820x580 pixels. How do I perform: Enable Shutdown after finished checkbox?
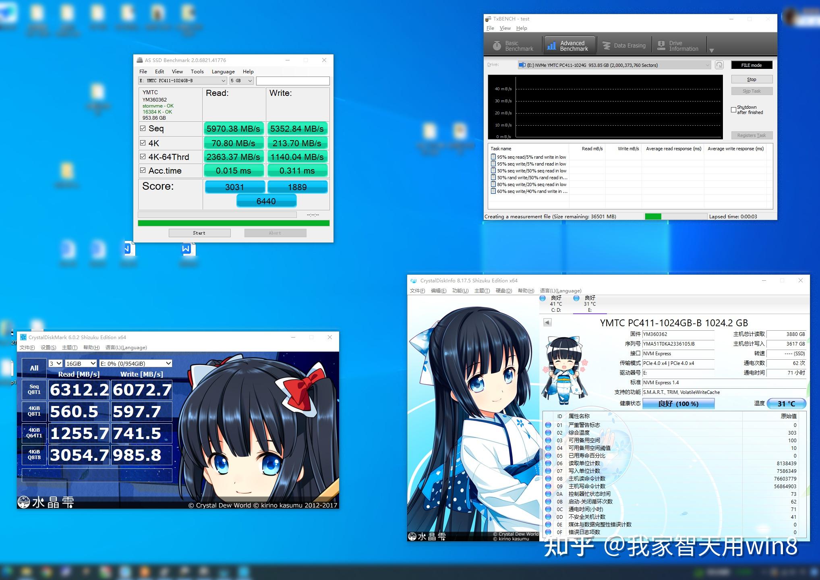(x=734, y=110)
